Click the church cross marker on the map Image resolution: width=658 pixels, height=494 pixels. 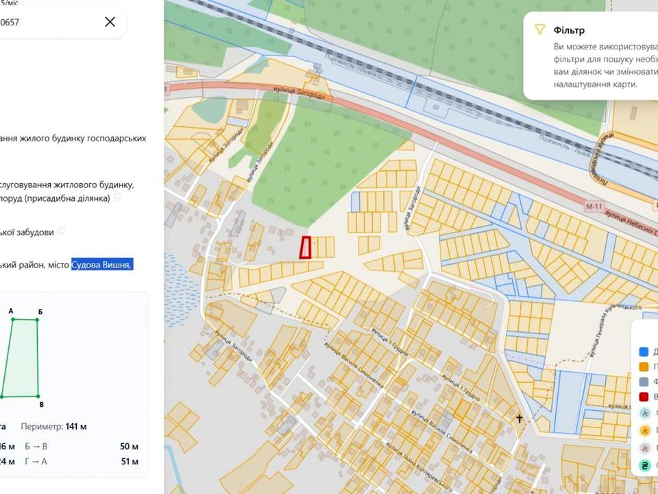click(x=519, y=419)
